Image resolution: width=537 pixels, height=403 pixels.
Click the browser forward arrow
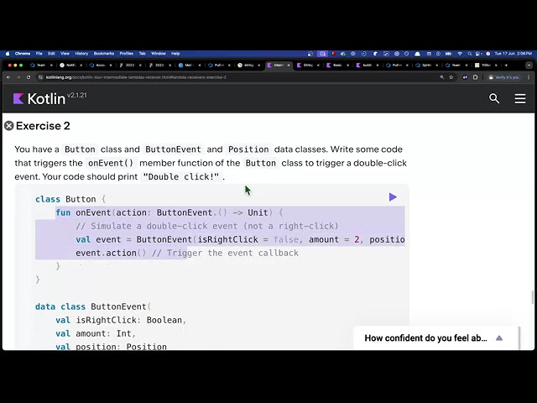[18, 77]
